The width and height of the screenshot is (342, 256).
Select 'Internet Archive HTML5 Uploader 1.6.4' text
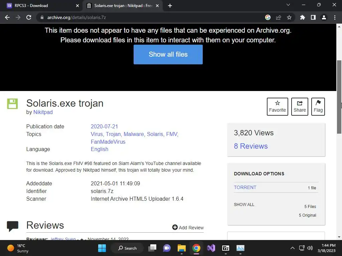pyautogui.click(x=137, y=199)
